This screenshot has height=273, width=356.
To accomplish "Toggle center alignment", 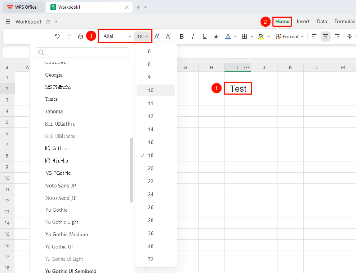I will click(326, 36).
